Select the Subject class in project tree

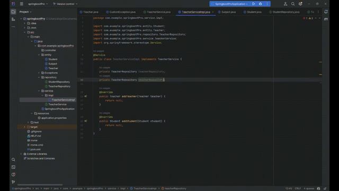click(x=51, y=64)
